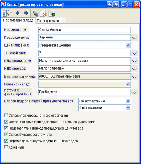Enable Склад стерилизационного отделения checkbox
Viewport: 141px width, 164px height.
coord(6,116)
